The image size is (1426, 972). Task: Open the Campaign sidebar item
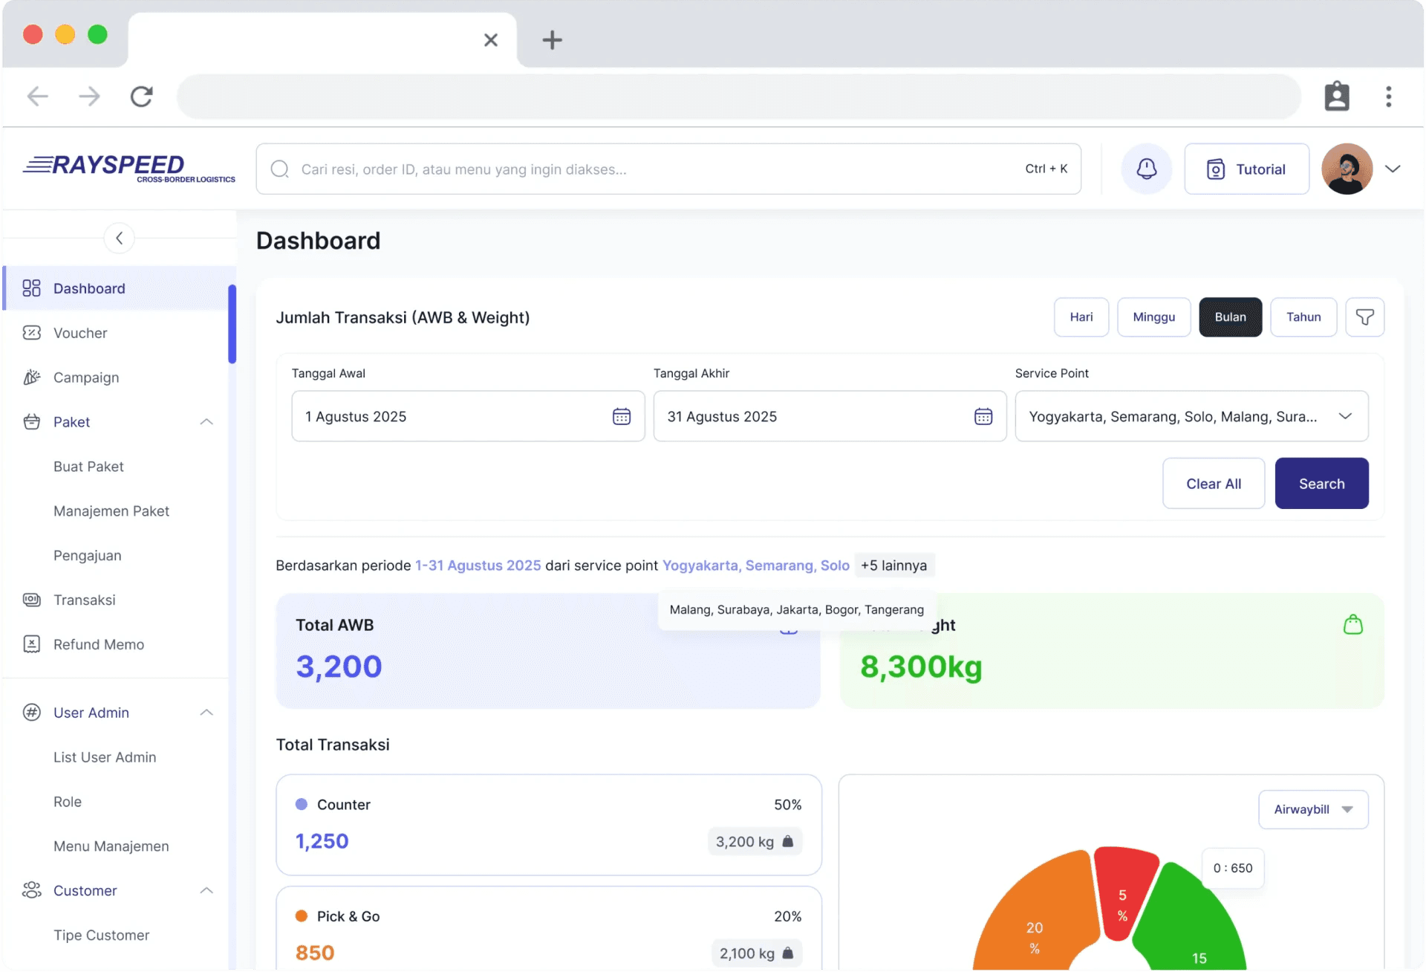coord(85,378)
